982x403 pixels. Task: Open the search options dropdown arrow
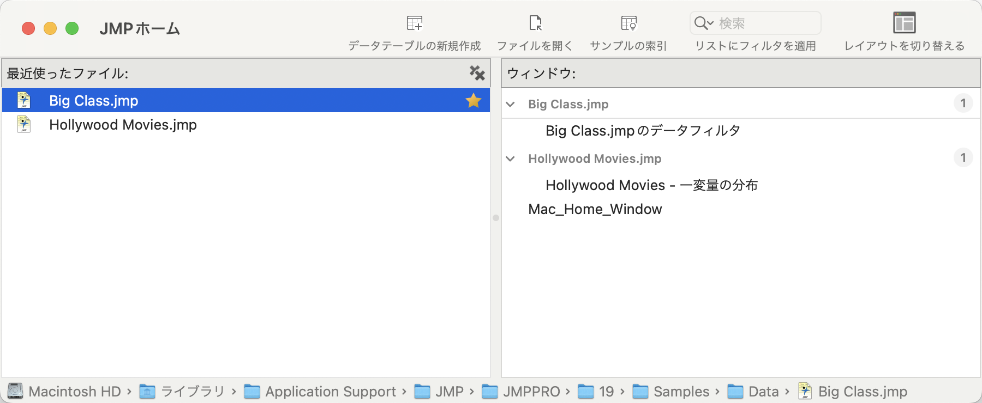tap(710, 23)
